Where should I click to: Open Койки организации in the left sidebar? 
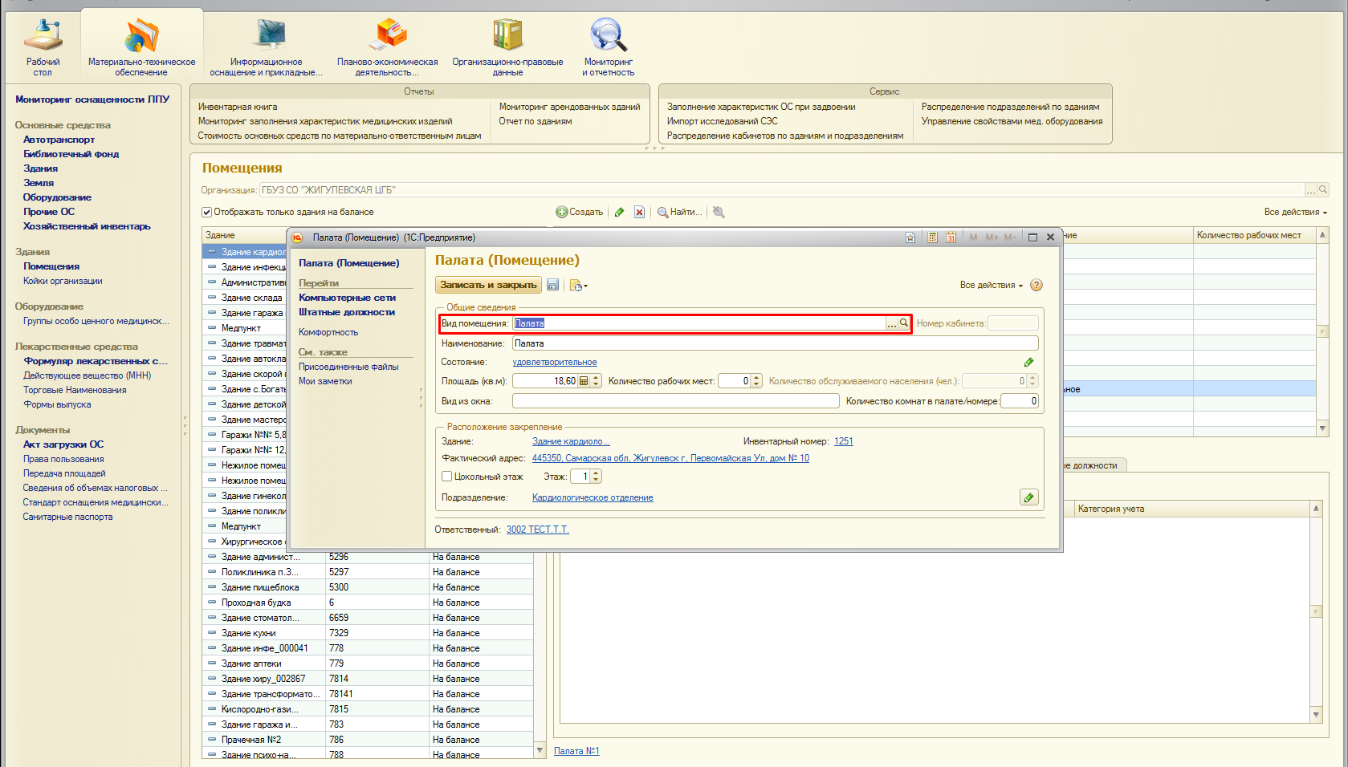point(63,281)
